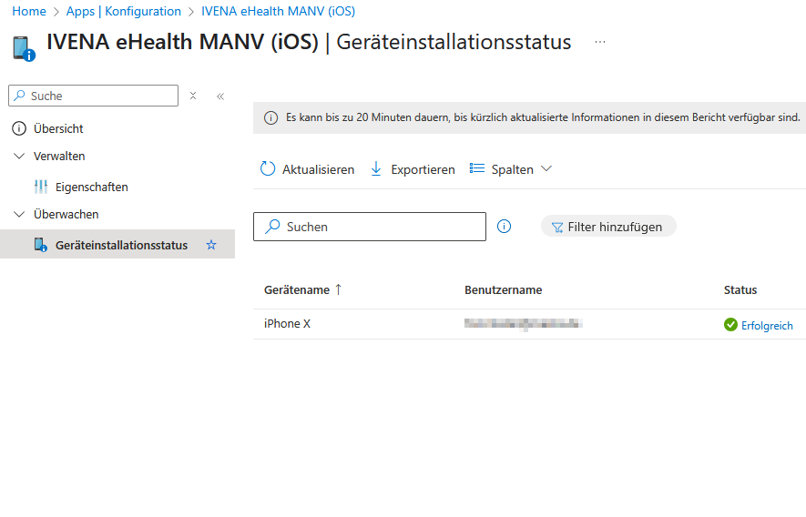Screen dimensions: 806x517
Task: Click the Exportieren download icon
Action: [x=376, y=169]
